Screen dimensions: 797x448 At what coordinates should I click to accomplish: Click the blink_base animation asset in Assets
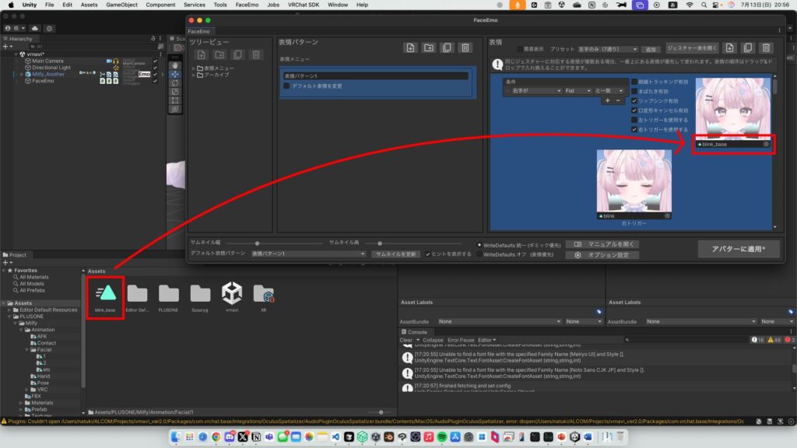tap(106, 293)
